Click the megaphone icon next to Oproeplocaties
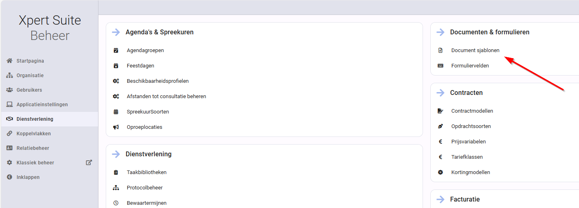 tap(116, 127)
